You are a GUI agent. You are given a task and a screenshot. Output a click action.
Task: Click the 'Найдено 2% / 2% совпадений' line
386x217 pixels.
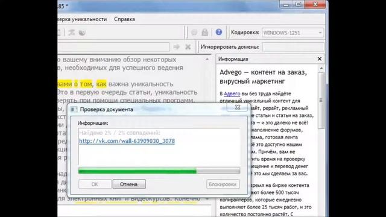(x=119, y=133)
